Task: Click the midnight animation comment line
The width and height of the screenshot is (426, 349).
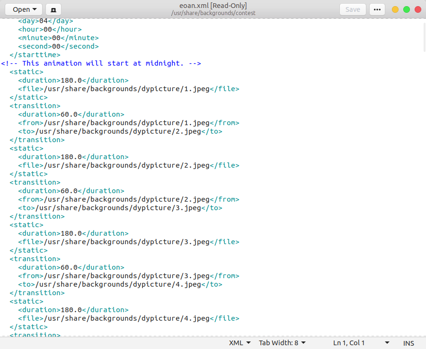Action: (101, 63)
